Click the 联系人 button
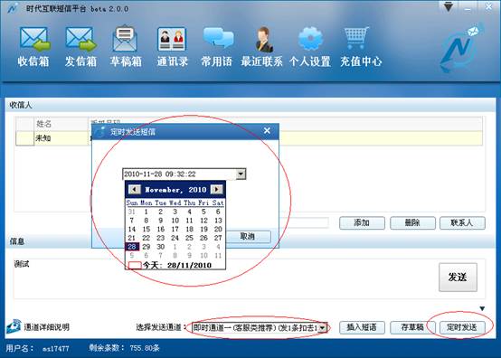This screenshot has width=501, height=358. 462,222
